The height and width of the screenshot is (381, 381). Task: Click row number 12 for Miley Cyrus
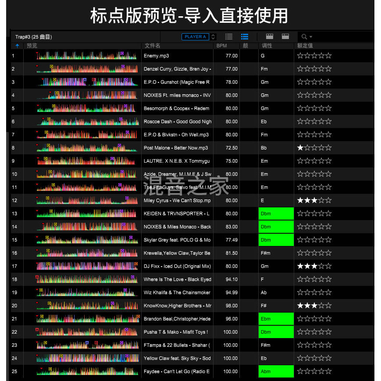click(14, 200)
